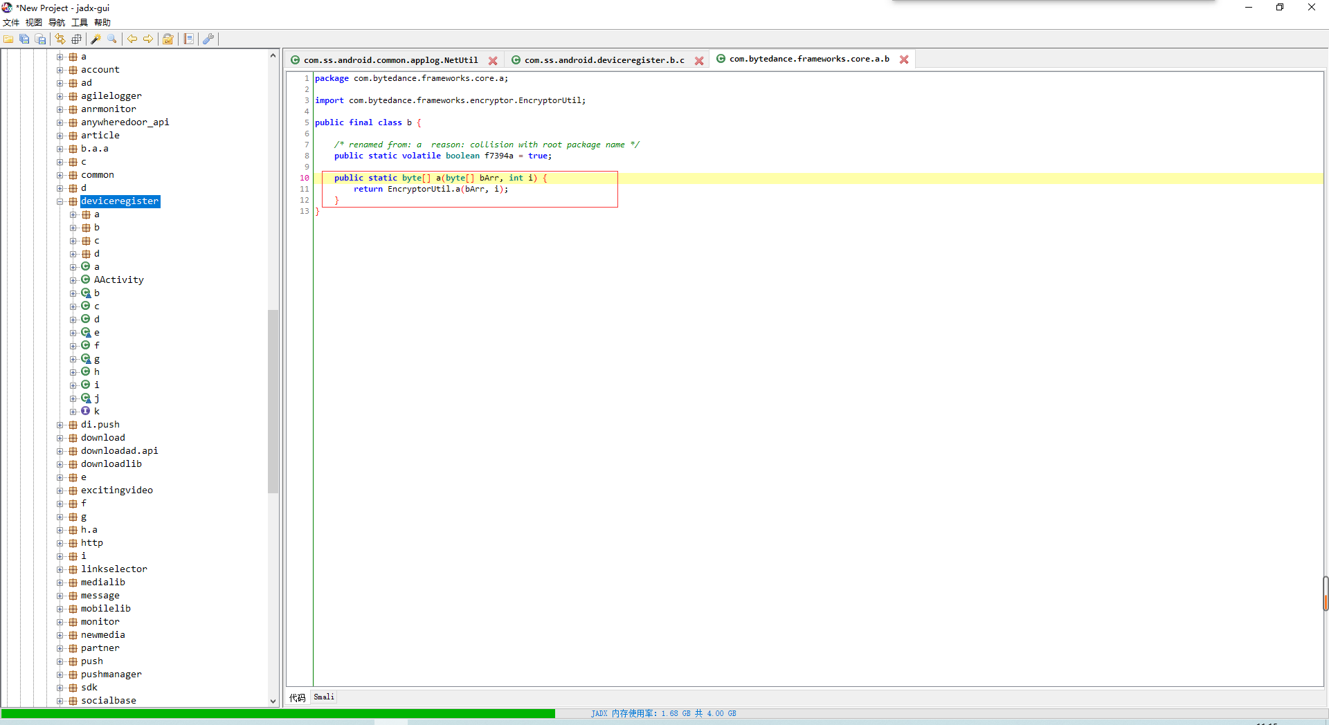Click the socialbase package icon
Viewport: 1329px width, 725px height.
73,701
